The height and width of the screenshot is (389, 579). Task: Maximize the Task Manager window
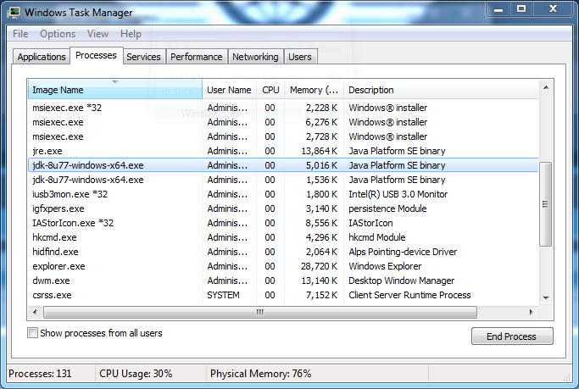tap(521, 8)
